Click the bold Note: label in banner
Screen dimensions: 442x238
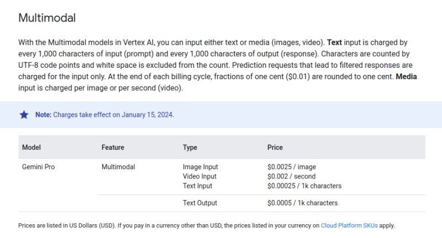[43, 115]
